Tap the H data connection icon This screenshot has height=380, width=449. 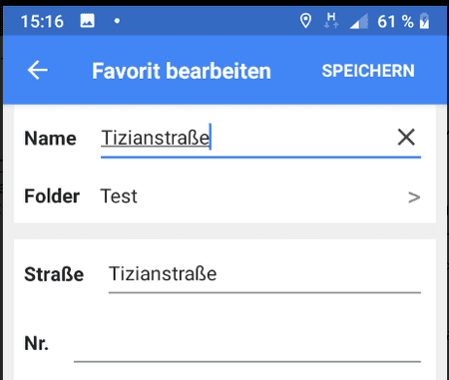[331, 20]
